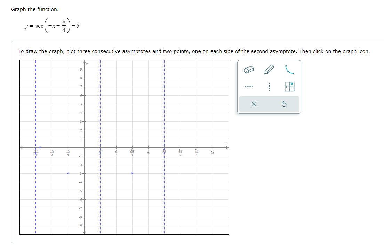Select the plotted point at (3π/4, -3)
This screenshot has width=384, height=246.
(x=132, y=173)
